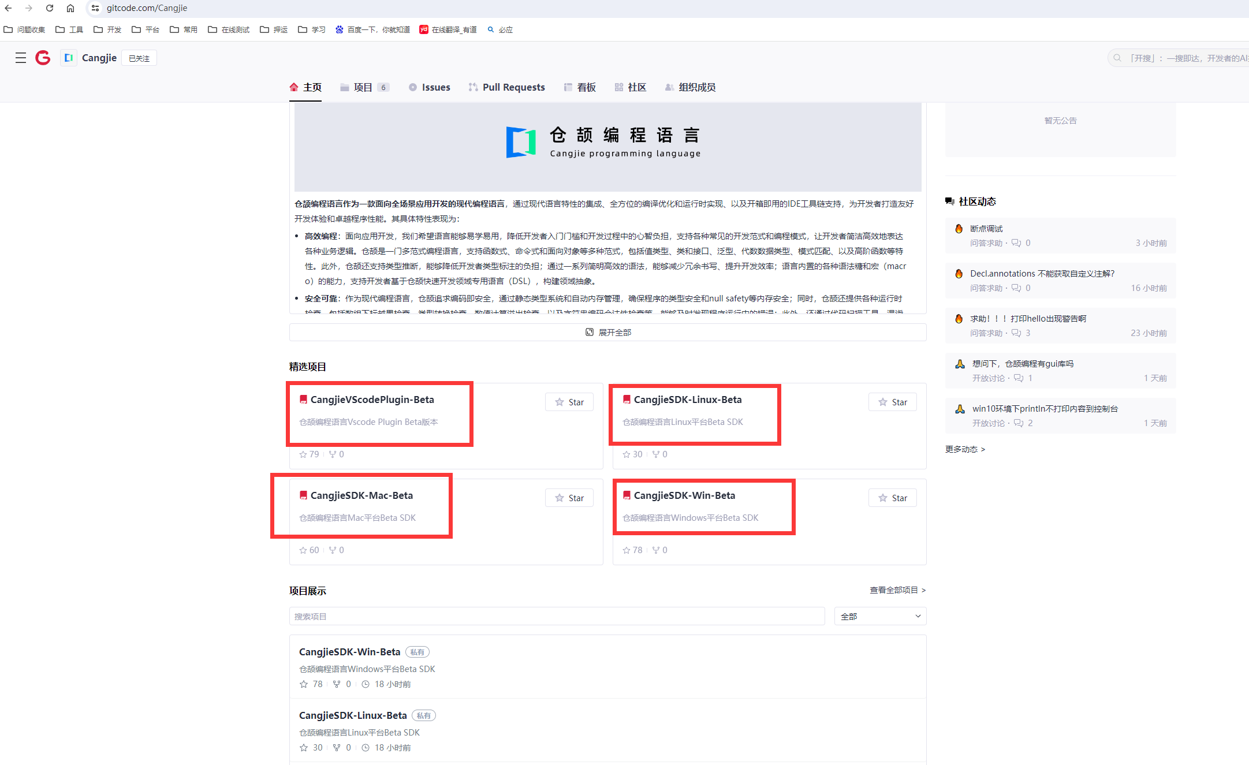This screenshot has height=765, width=1249.
Task: Open the hamburger menu icon
Action: [x=21, y=58]
